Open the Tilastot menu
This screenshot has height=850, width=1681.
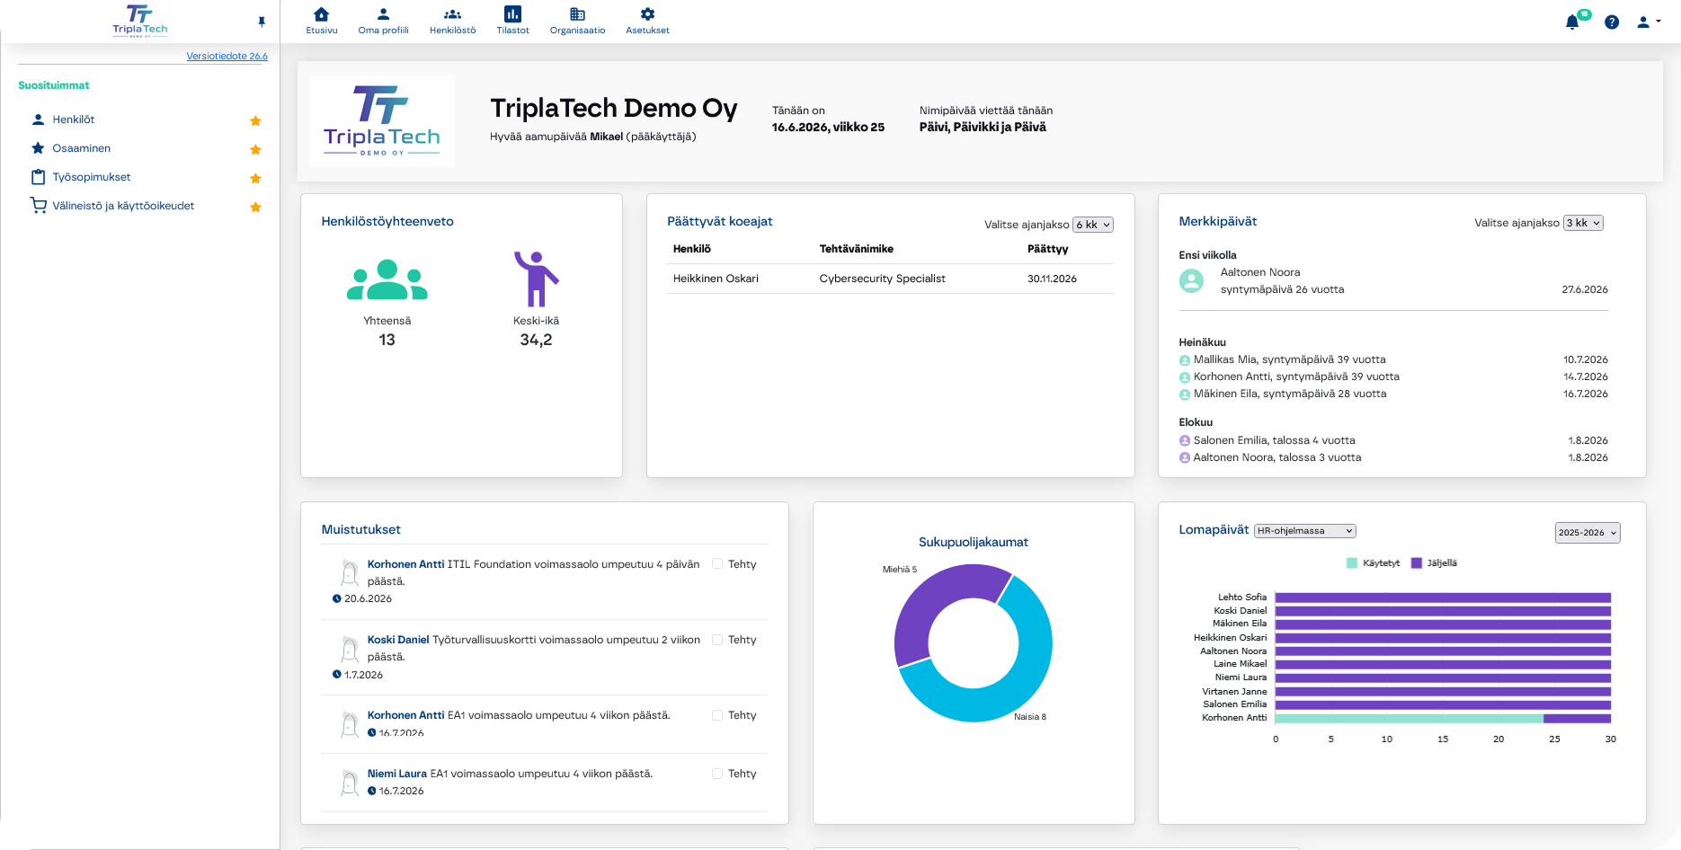pos(512,20)
